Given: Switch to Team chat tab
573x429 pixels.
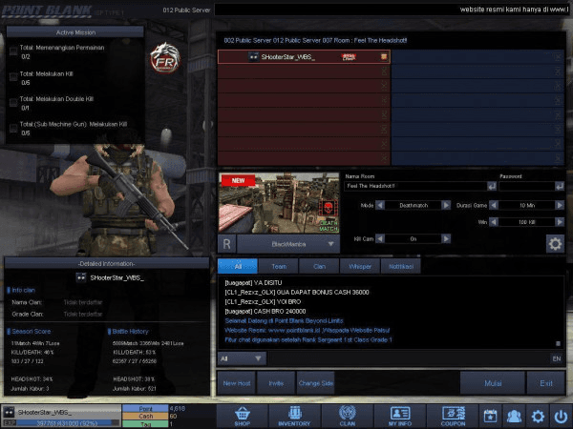Looking at the screenshot, I should point(279,266).
